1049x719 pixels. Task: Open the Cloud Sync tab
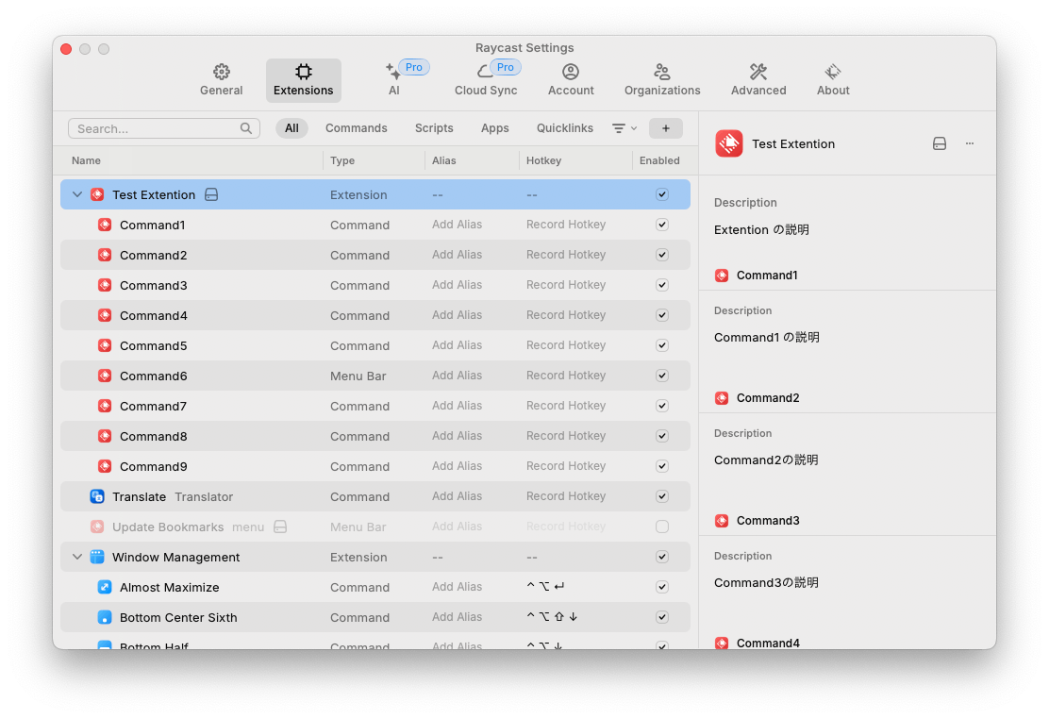[486, 80]
